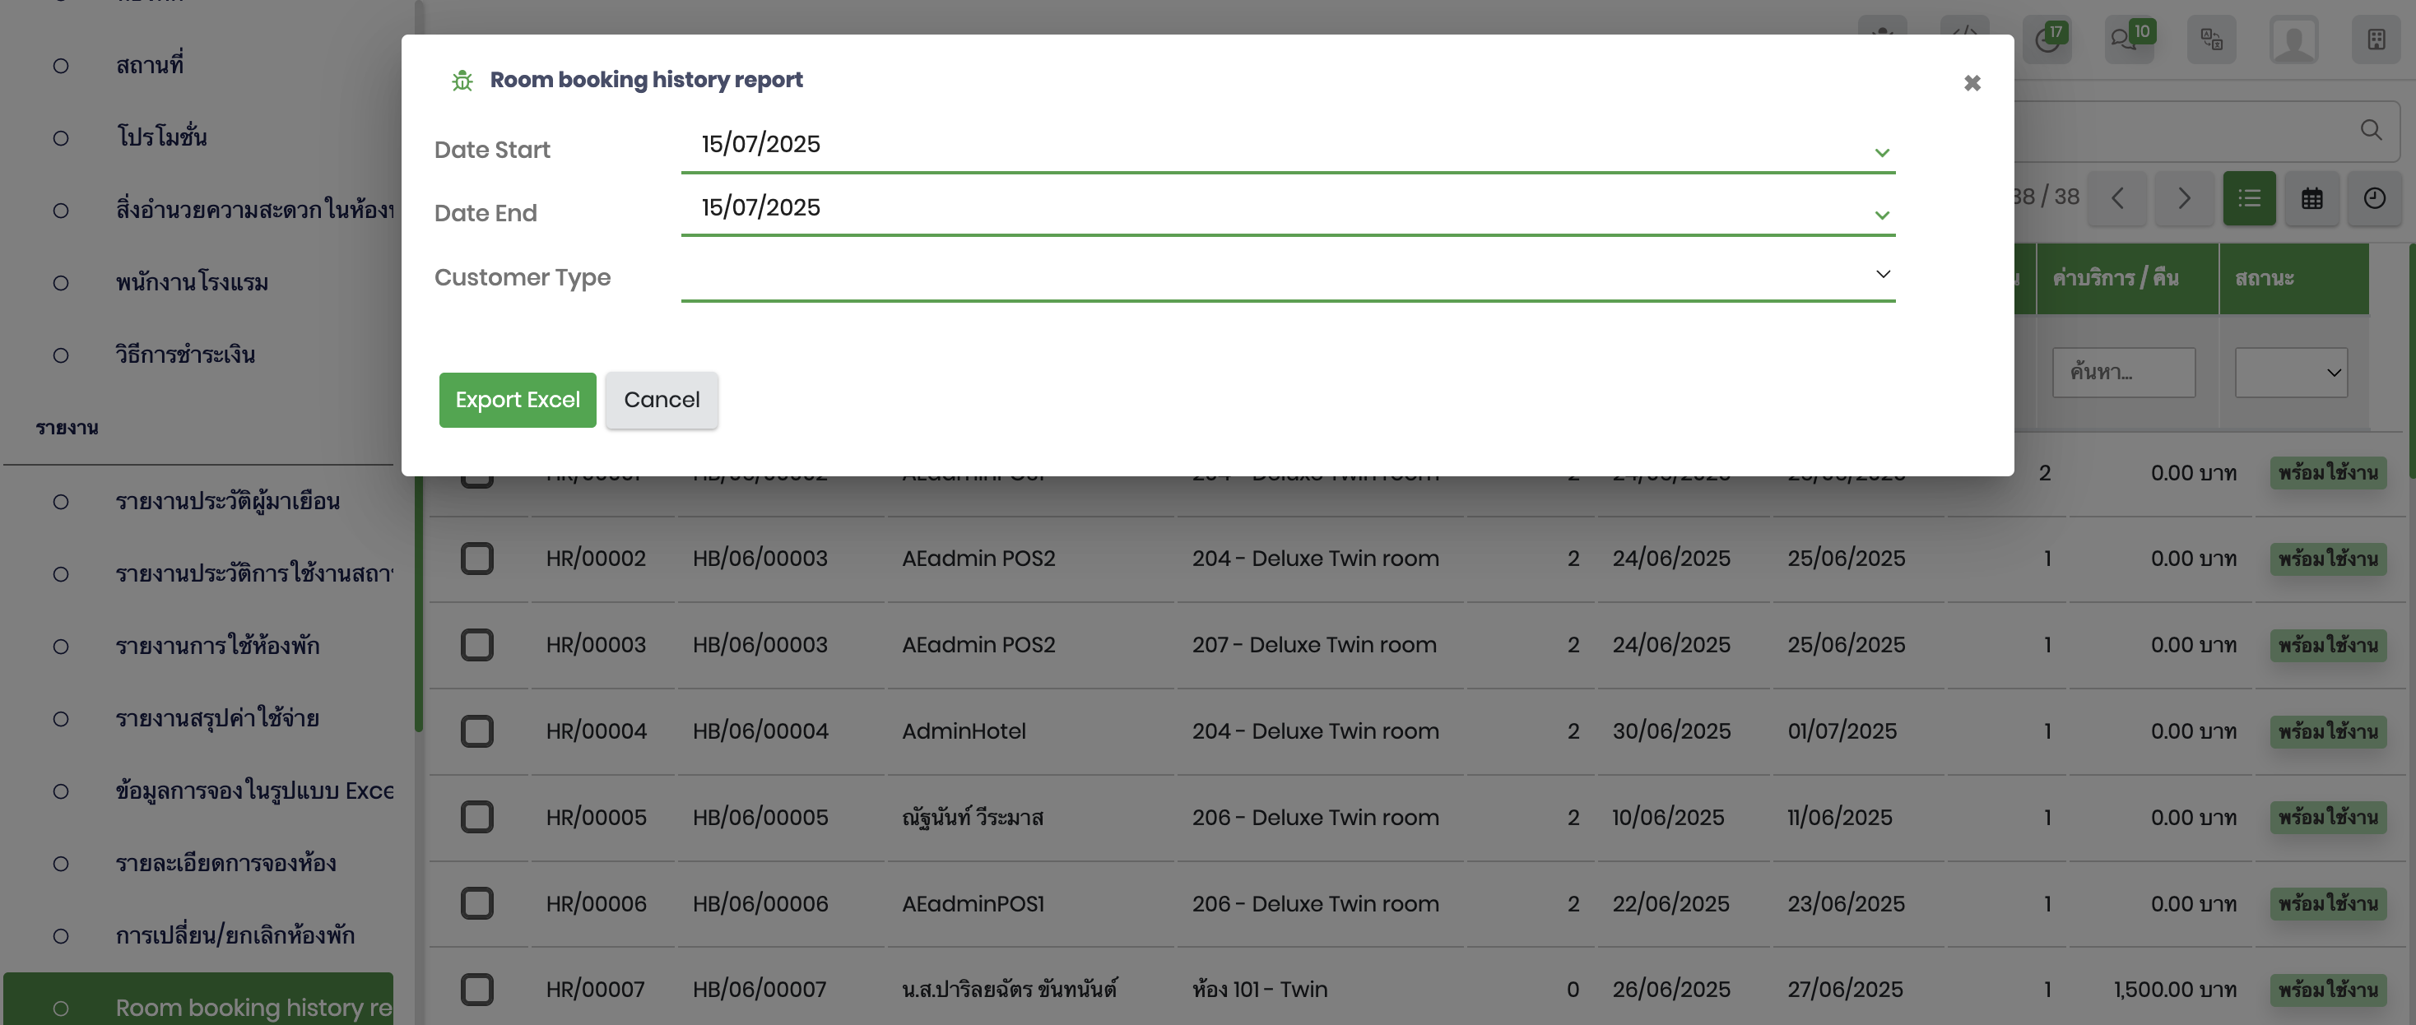
Task: Open the Customer Type dropdown
Action: pyautogui.click(x=1881, y=274)
